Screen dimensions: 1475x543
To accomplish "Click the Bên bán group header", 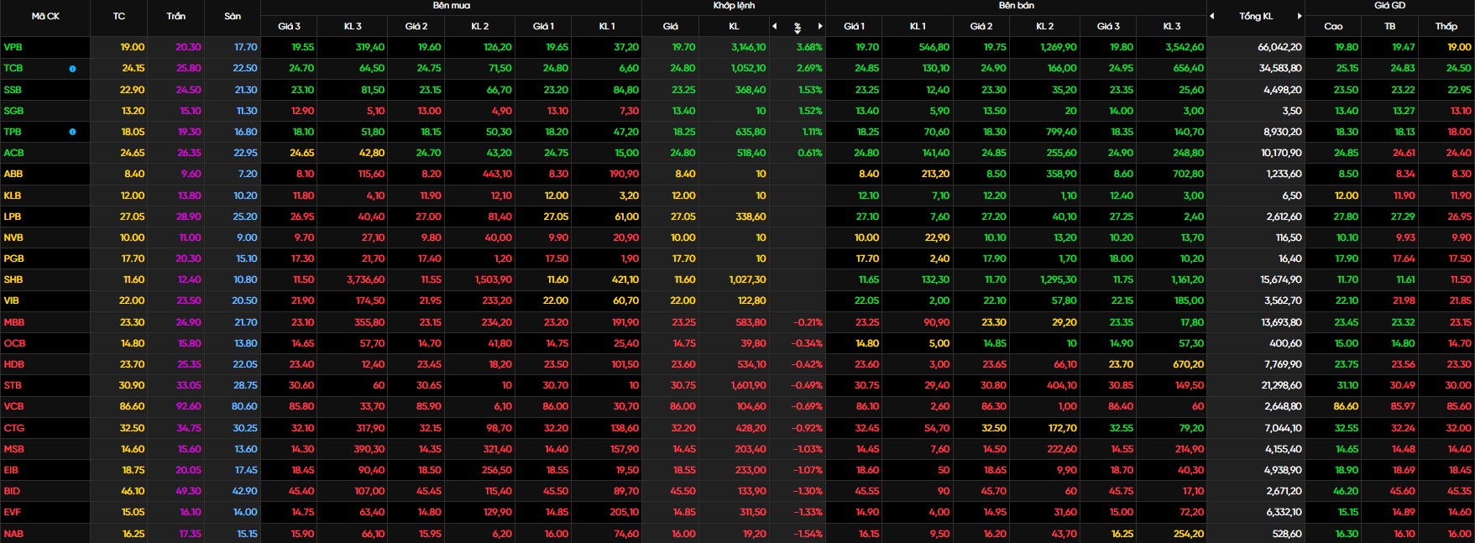I will click(x=1017, y=5).
